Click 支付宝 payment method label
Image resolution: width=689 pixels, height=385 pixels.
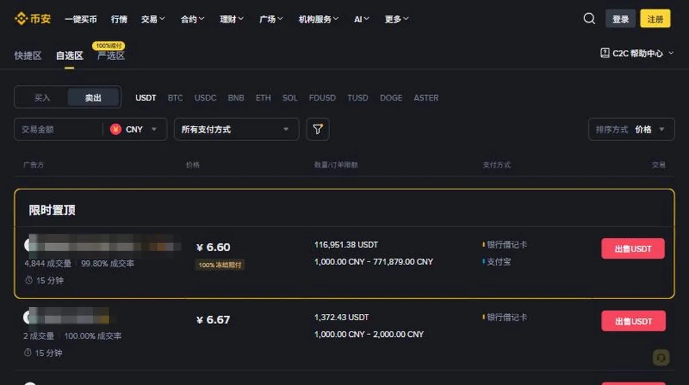click(499, 262)
